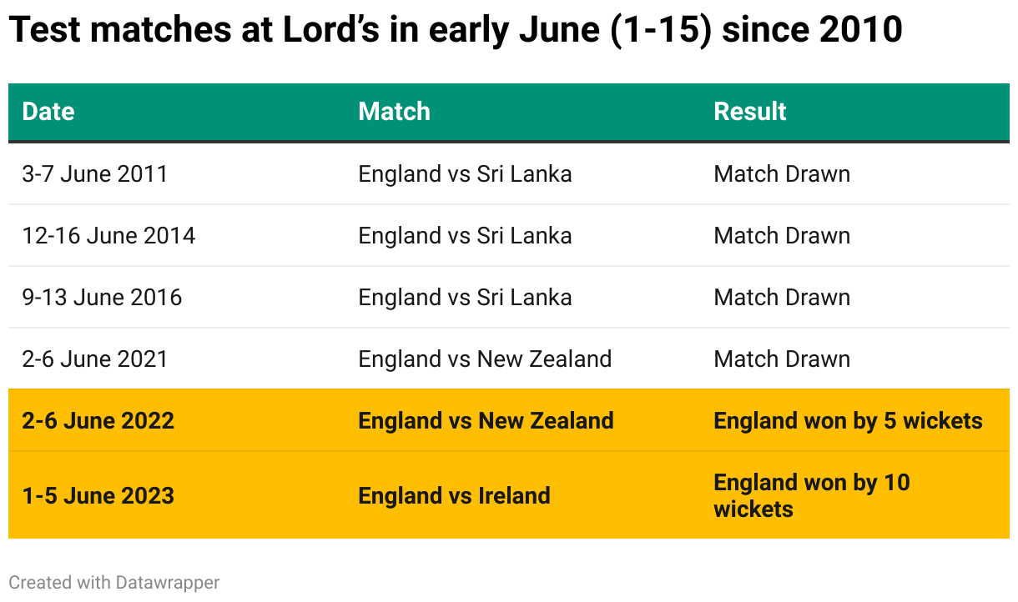Click the Match column header
Image resolution: width=1018 pixels, height=602 pixels.
pos(394,112)
